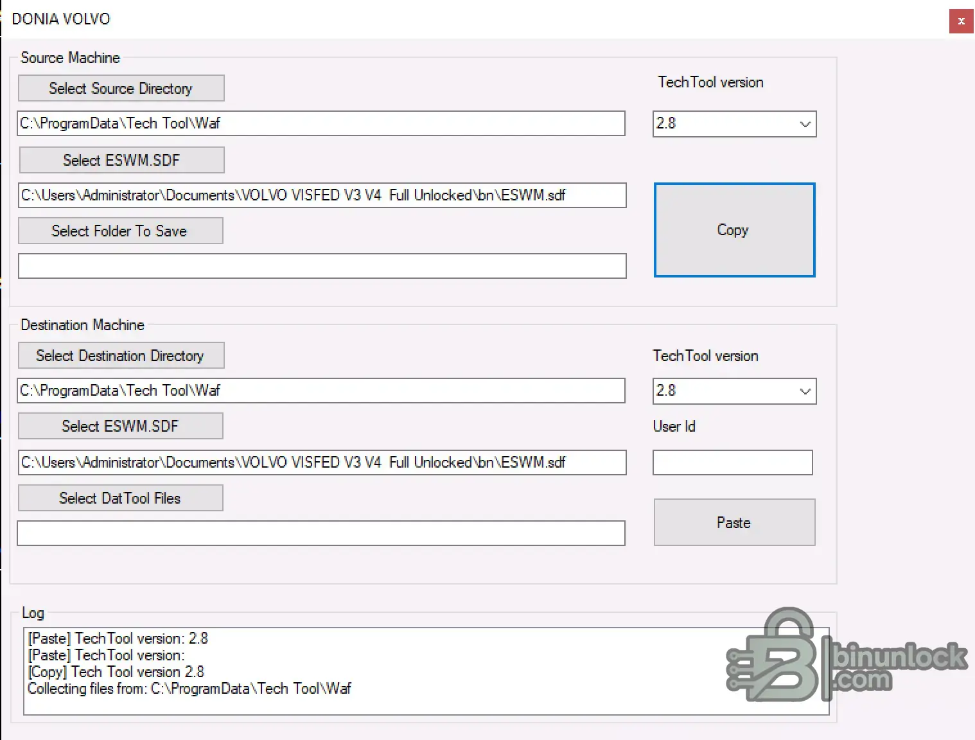975x740 pixels.
Task: Click the User Id input field
Action: [x=733, y=463]
